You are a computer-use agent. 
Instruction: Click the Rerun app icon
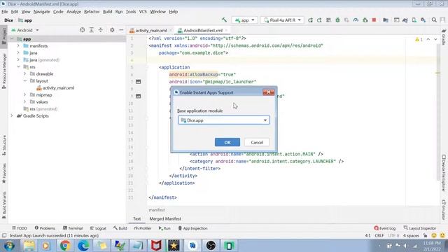[x=310, y=20]
